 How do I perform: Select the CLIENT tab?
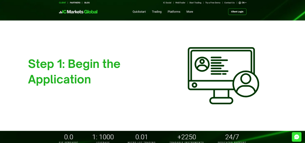[x=63, y=3]
